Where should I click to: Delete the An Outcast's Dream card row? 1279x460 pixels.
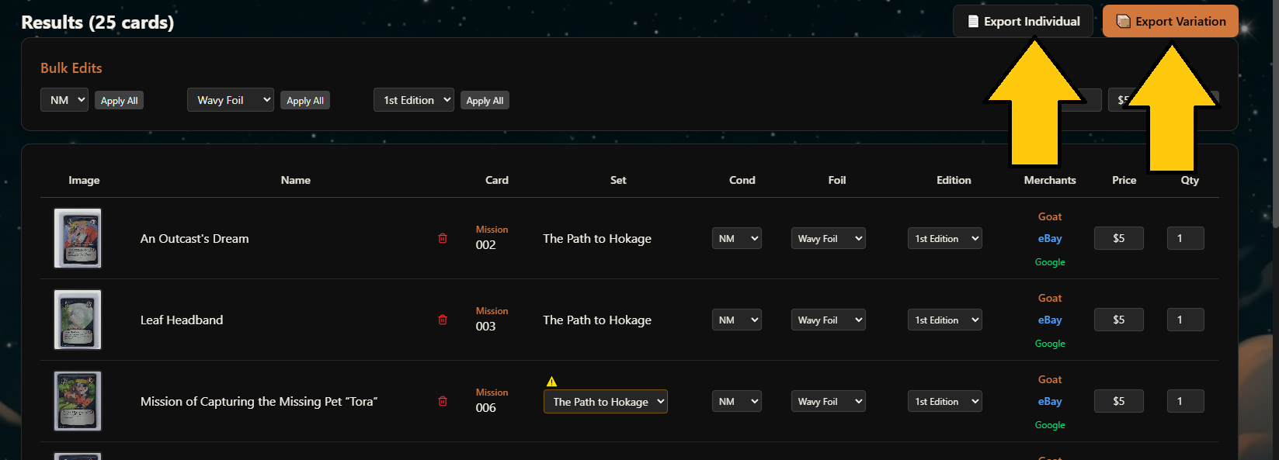coord(443,238)
